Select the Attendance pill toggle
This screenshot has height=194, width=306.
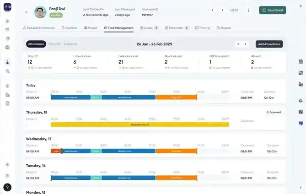point(36,44)
